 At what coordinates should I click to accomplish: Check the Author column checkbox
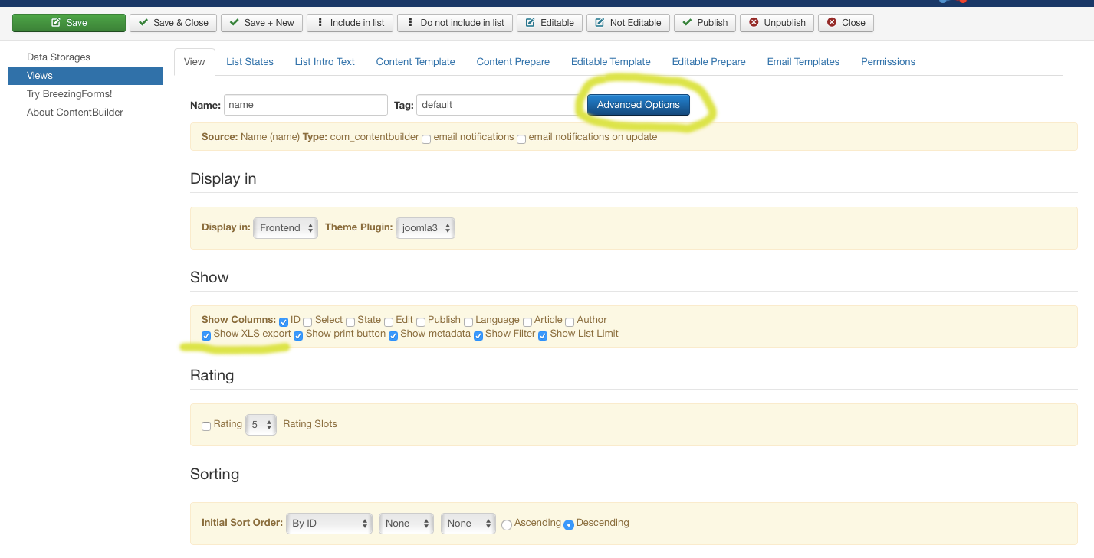point(570,321)
